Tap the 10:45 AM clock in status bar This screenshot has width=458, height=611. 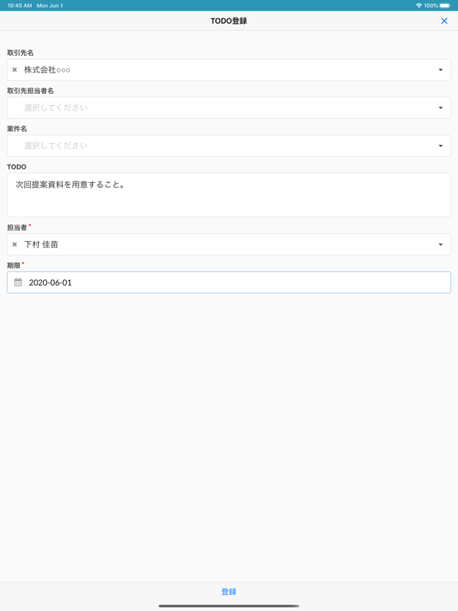[x=19, y=6]
